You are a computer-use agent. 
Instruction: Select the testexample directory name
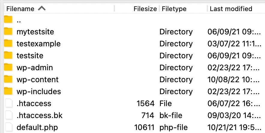tap(38, 44)
